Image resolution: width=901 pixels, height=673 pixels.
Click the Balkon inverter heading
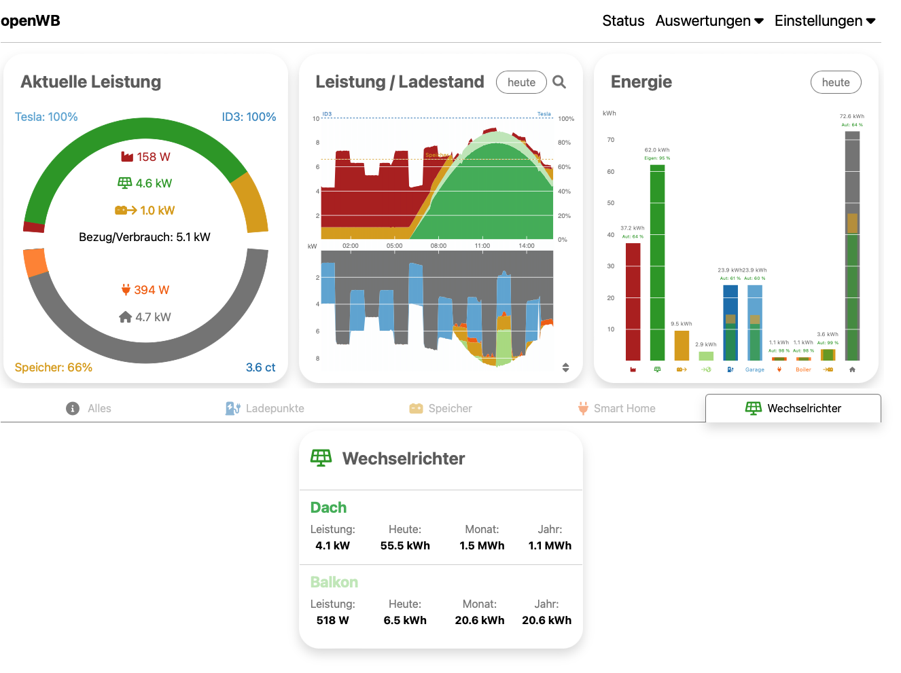334,582
